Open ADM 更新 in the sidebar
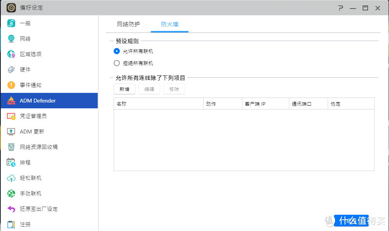 49,132
